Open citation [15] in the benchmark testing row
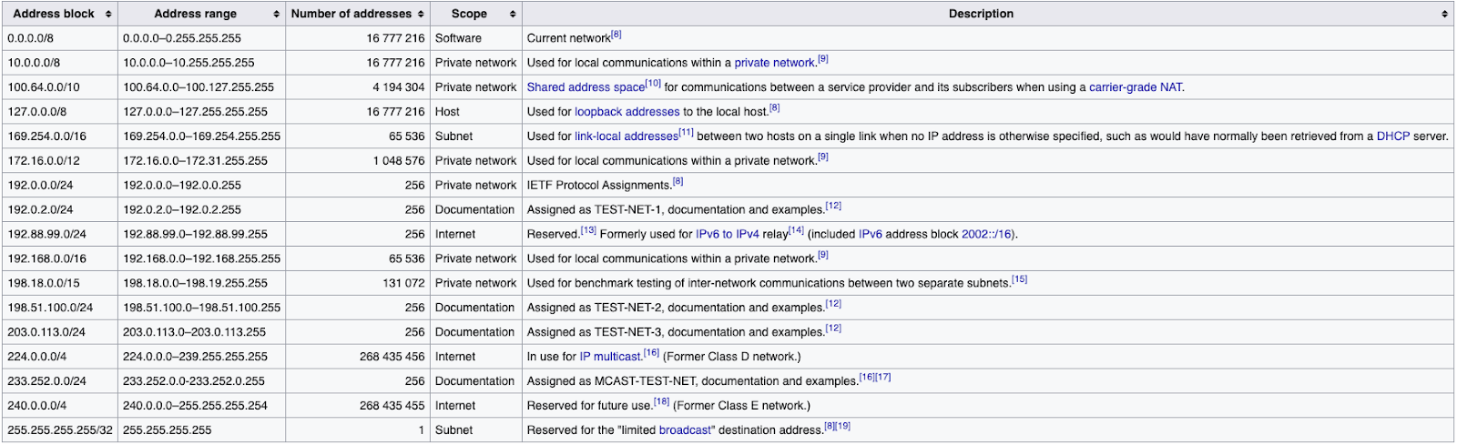This screenshot has width=1457, height=445. click(x=1019, y=279)
